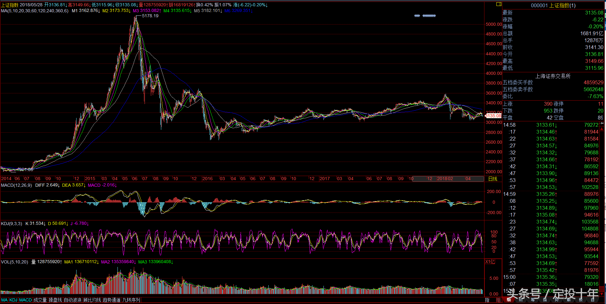The height and width of the screenshot is (304, 606).
Task: Click the 五档委买手数 row
Action: tap(553, 82)
